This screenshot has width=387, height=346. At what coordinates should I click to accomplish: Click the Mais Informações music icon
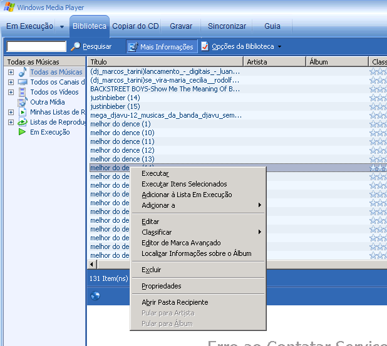(x=133, y=46)
